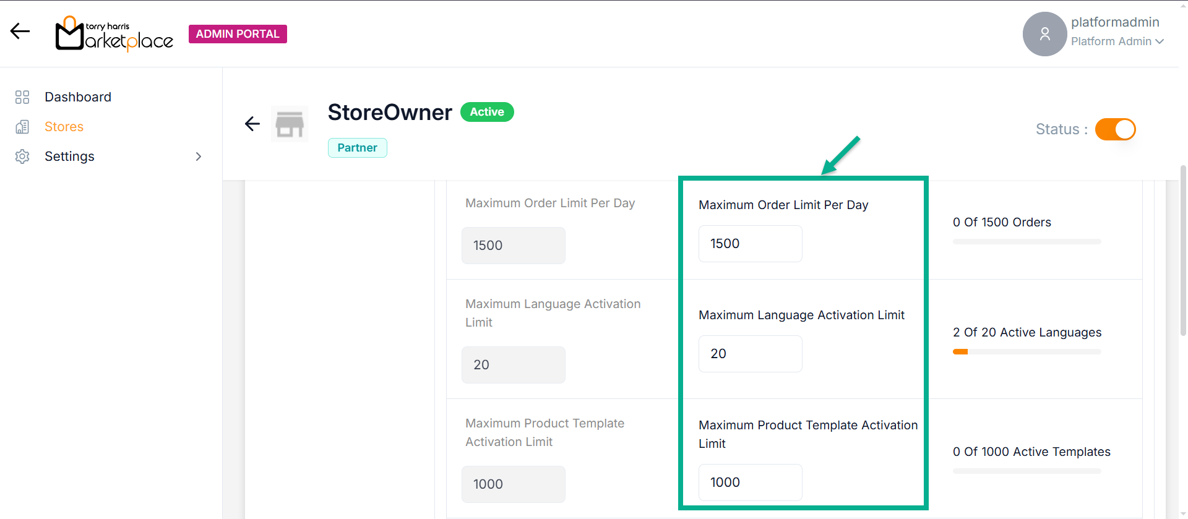
Task: Open the Dashboard menu item
Action: 78,97
